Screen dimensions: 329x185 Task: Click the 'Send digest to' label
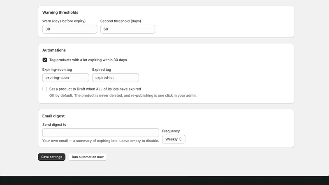(54, 125)
